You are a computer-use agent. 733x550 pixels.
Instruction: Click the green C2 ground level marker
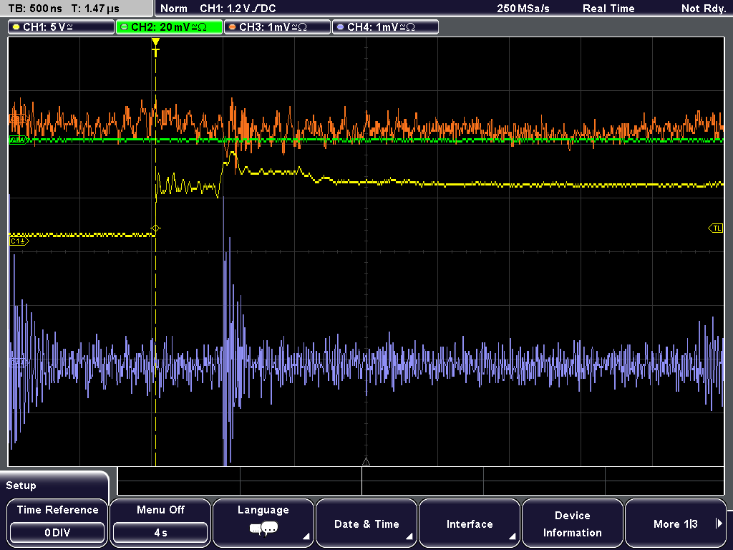[19, 140]
